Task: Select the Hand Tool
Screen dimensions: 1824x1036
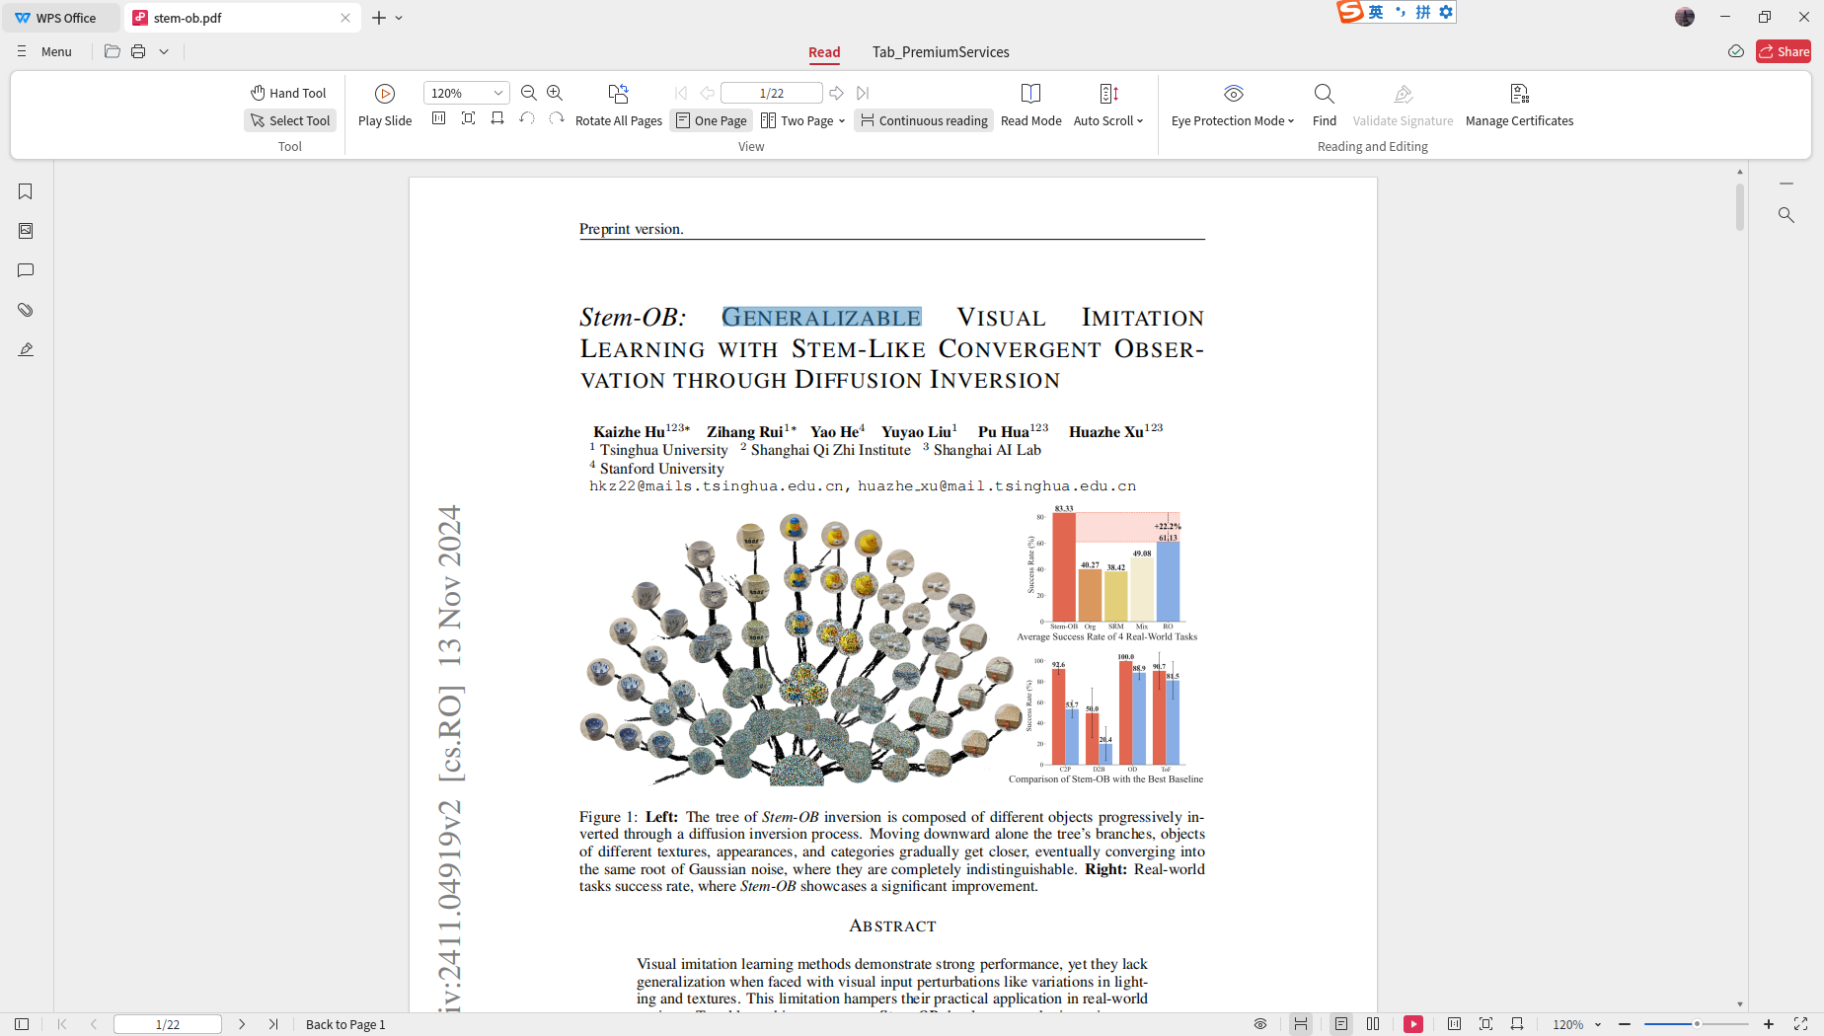Action: pyautogui.click(x=288, y=93)
